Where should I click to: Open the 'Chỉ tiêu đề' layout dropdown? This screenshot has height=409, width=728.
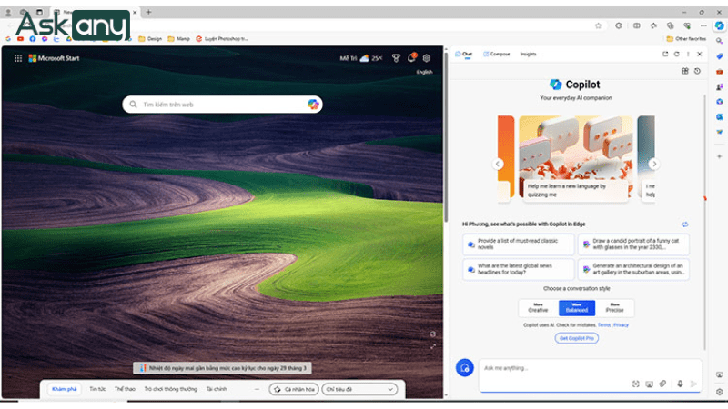click(359, 389)
